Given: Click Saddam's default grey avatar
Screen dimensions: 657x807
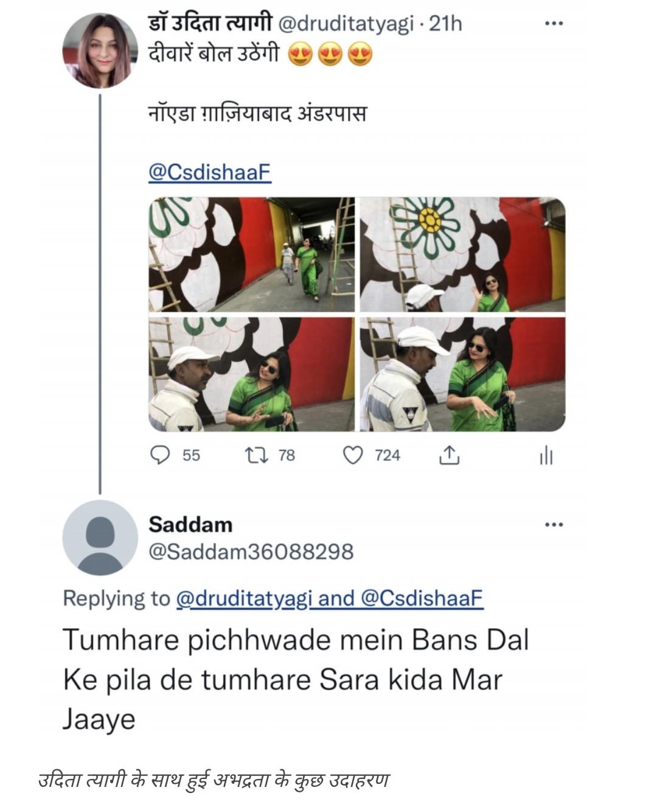Looking at the screenshot, I should pyautogui.click(x=100, y=537).
